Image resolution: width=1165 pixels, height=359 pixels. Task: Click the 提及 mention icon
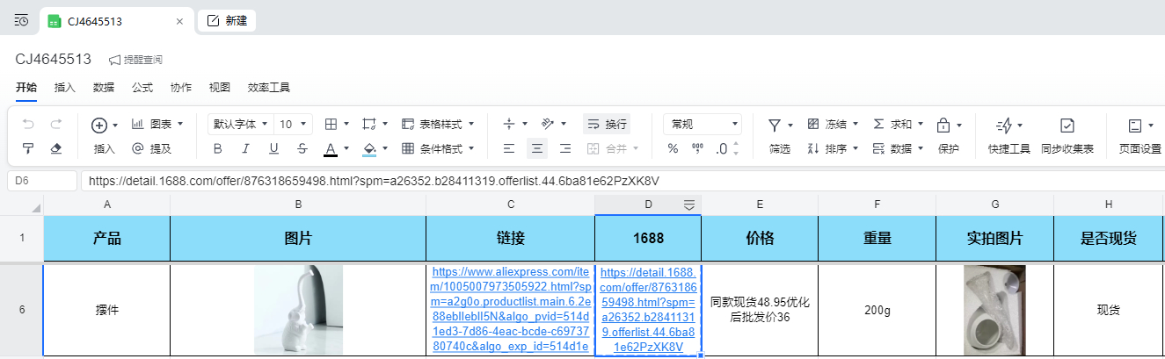(x=138, y=148)
